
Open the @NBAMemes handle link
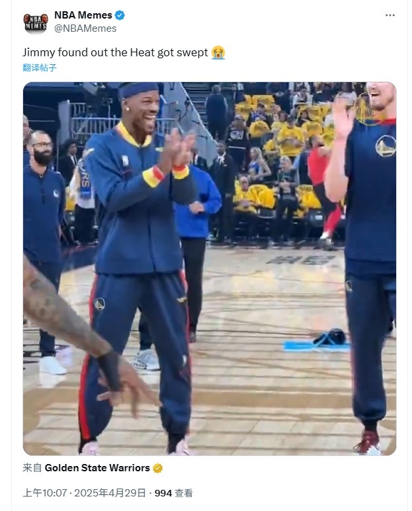coord(85,28)
